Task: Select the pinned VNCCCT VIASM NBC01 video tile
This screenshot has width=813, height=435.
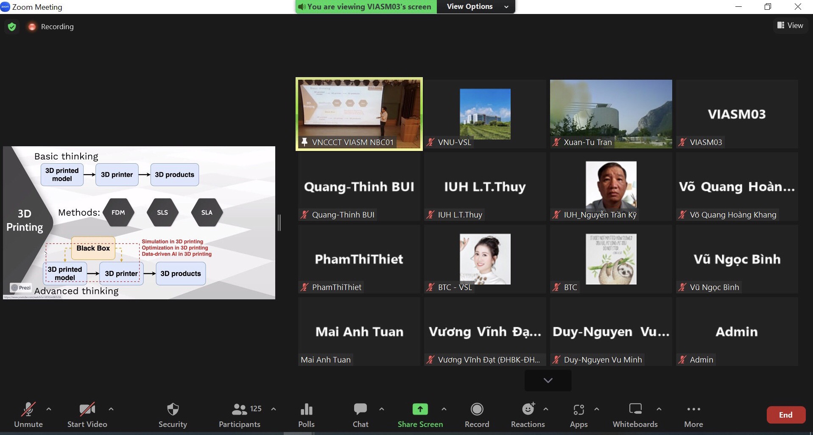Action: (359, 114)
